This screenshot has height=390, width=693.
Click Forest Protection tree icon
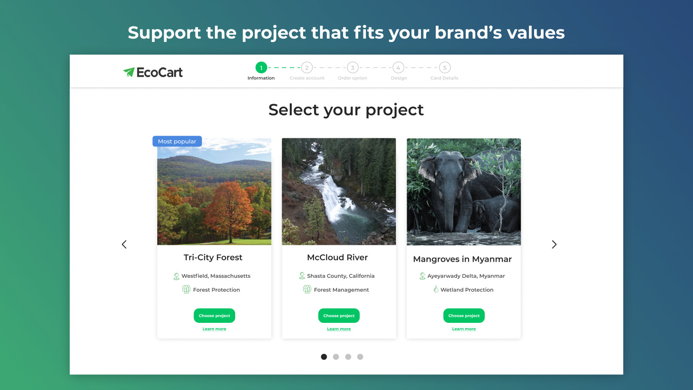(x=186, y=289)
